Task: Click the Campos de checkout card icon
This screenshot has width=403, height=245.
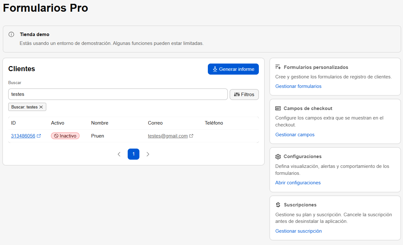Action: click(278, 108)
